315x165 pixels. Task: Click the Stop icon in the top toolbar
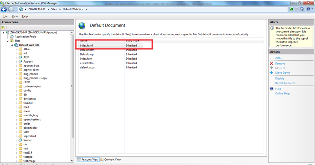[297, 9]
